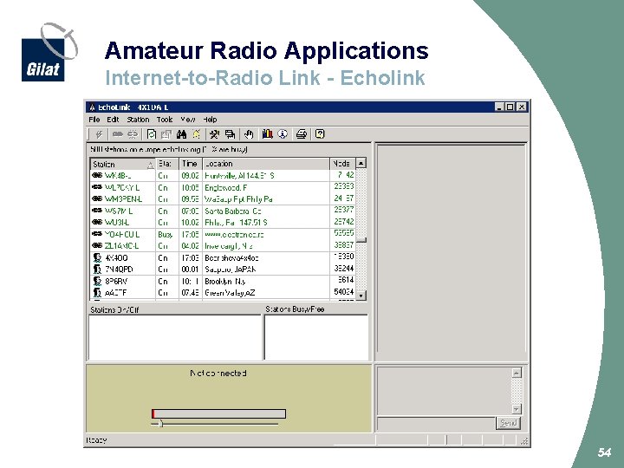Image resolution: width=624 pixels, height=468 pixels.
Task: Select the WM3PEN-L station row
Action: pyautogui.click(x=223, y=199)
